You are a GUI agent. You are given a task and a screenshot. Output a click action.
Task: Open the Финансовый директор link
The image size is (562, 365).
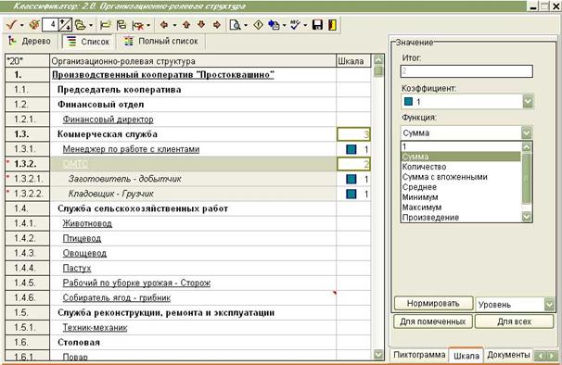point(108,120)
